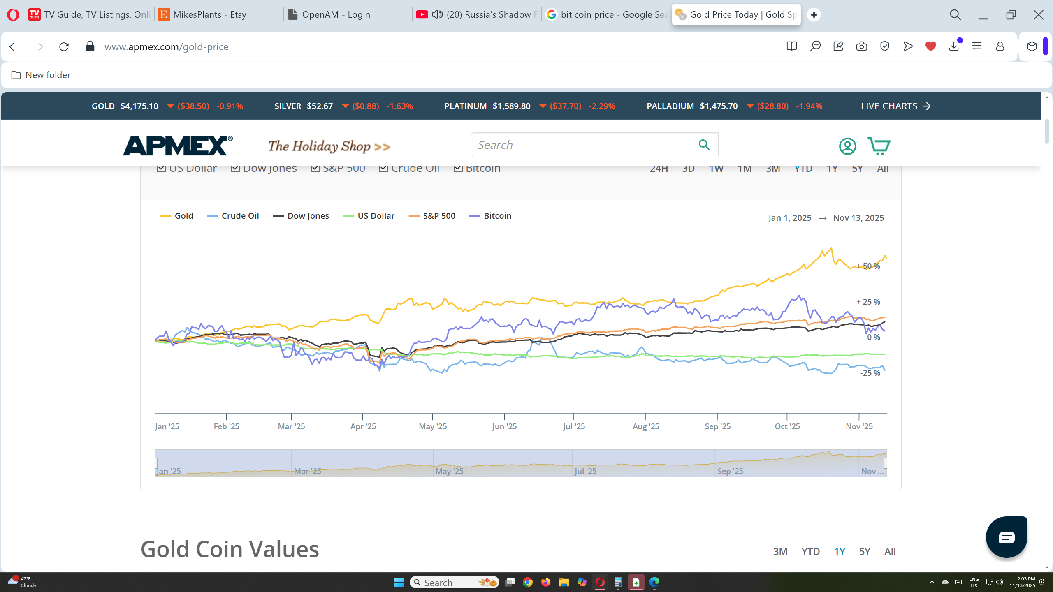Show hidden system tray icons chevron

[932, 582]
